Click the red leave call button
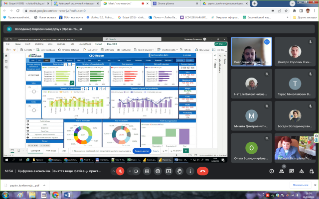This screenshot has width=319, height=199. coord(202,170)
